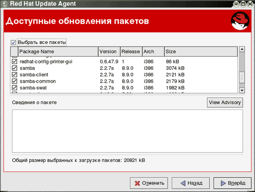Select the samba-swat package name
This screenshot has height=192, width=255.
(x=33, y=88)
